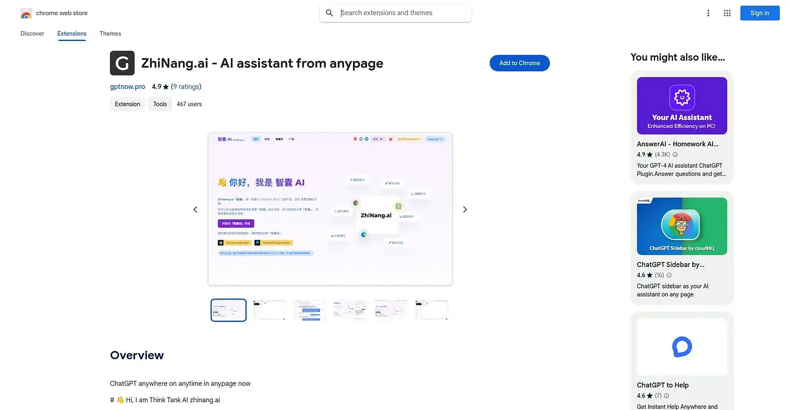788x410 pixels.
Task: Open the Google apps grid
Action: click(727, 13)
